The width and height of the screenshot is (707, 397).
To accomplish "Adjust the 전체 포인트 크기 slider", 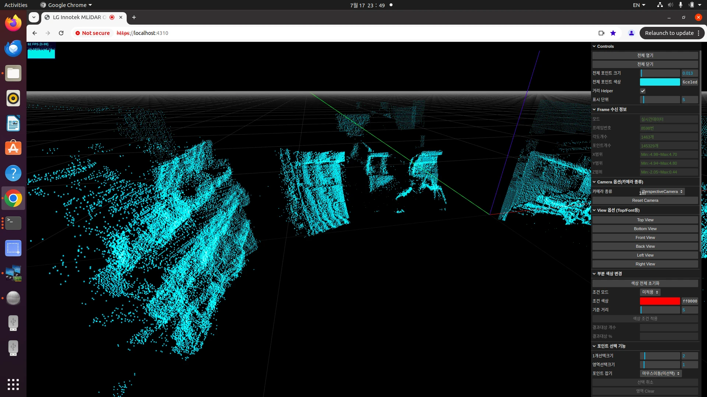I will point(660,73).
